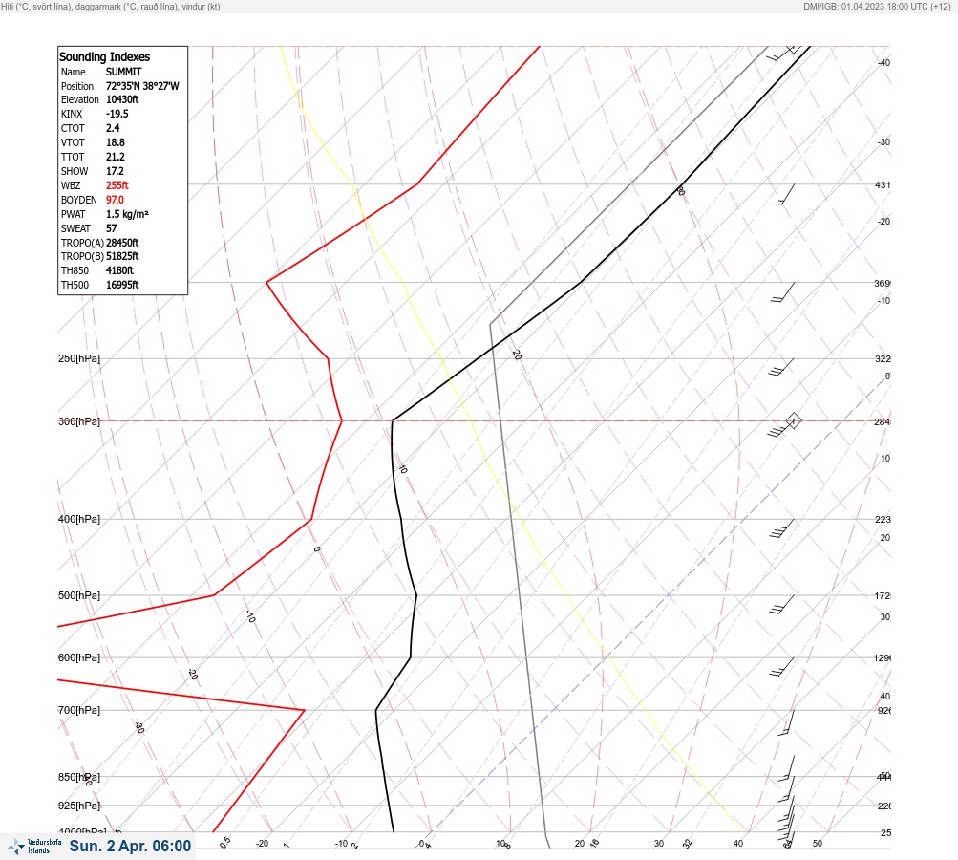Click the PWAT value 1.5 kg/m²
Viewport: 958px width, 860px height.
coord(127,214)
